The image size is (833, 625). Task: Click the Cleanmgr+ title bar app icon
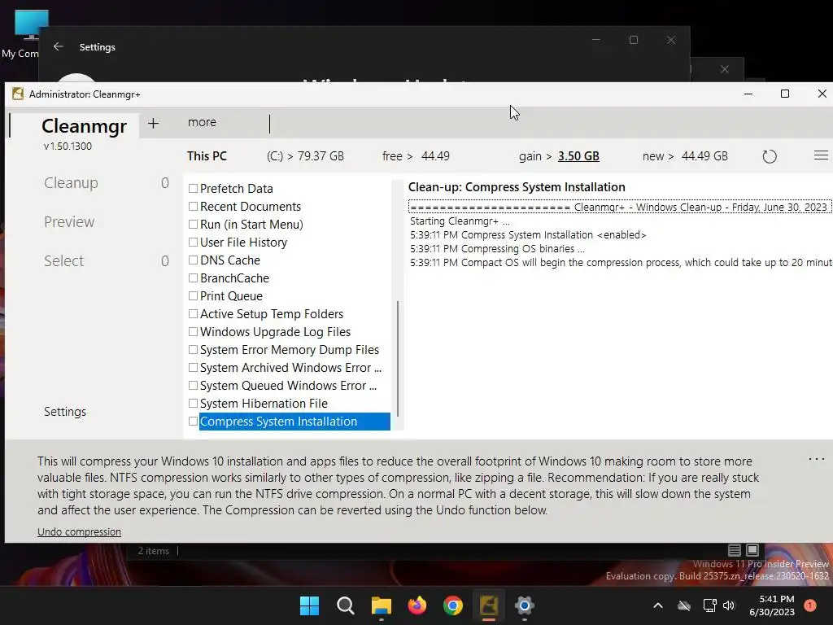(x=18, y=94)
